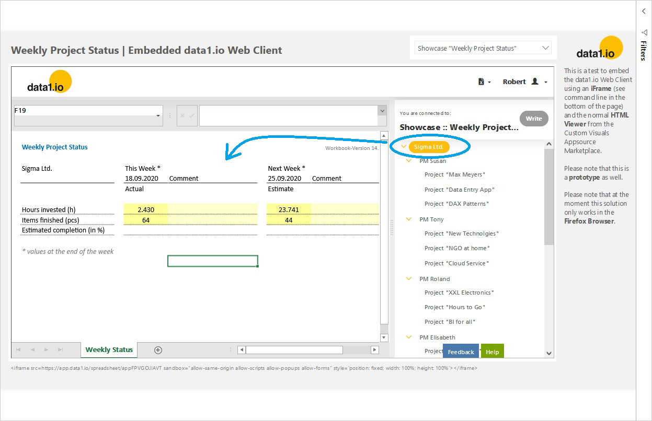Open Help via the green Help button
The height and width of the screenshot is (421, 652).
492,352
